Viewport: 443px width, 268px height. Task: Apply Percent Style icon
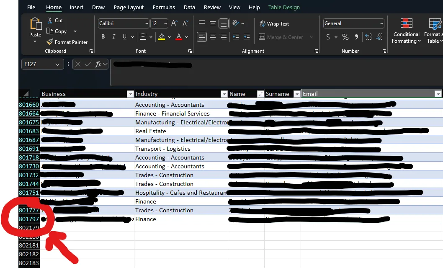point(345,37)
